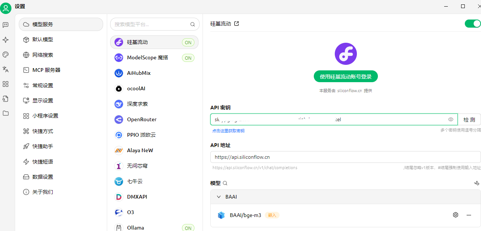Open the translate icon in sidebar
Screen dimensions: 481x231
point(6,69)
